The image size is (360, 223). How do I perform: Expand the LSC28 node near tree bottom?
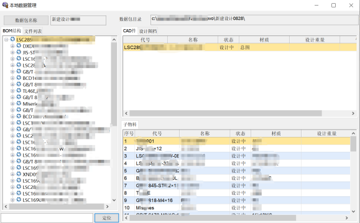point(12,187)
